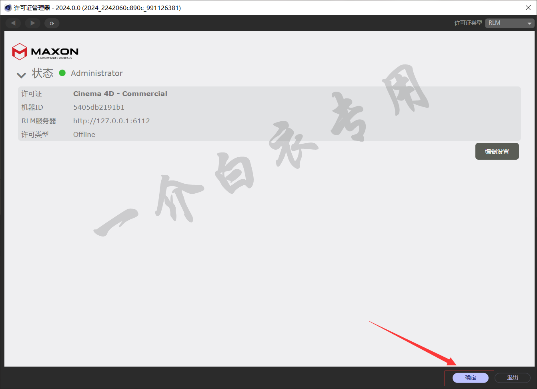Click the RLM服务器 row label
537x389 pixels.
click(39, 121)
